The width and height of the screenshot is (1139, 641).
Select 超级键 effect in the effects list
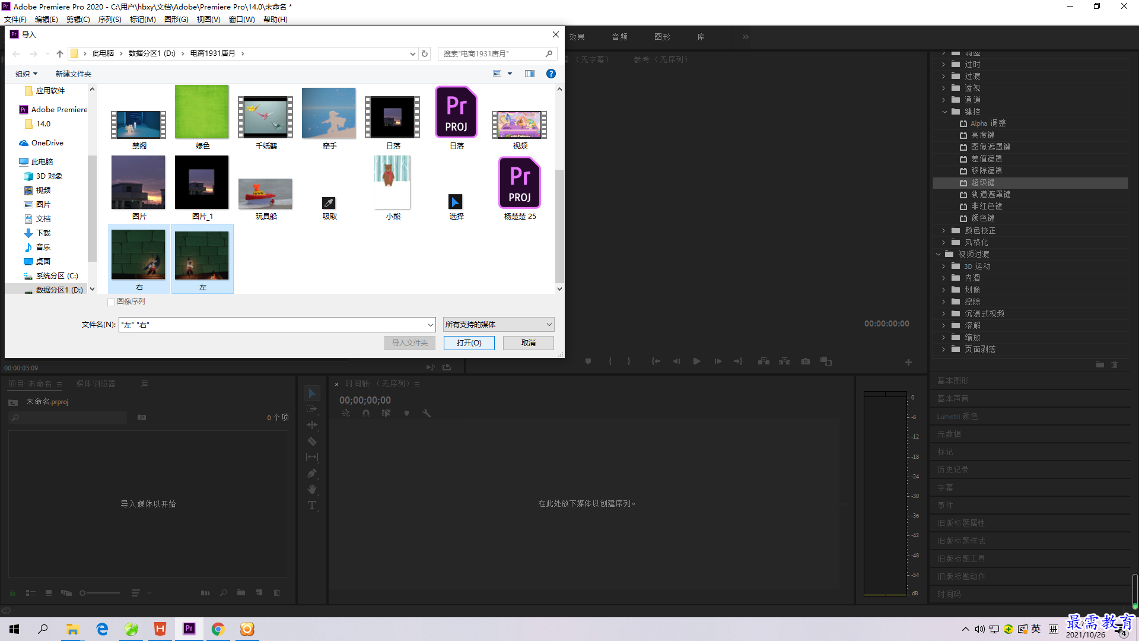[982, 183]
